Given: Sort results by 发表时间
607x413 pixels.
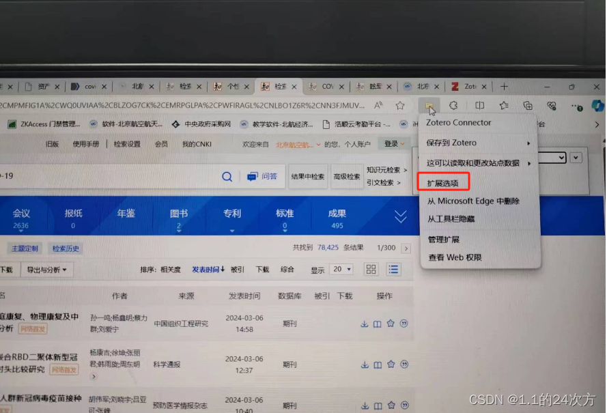Looking at the screenshot, I should (x=208, y=270).
